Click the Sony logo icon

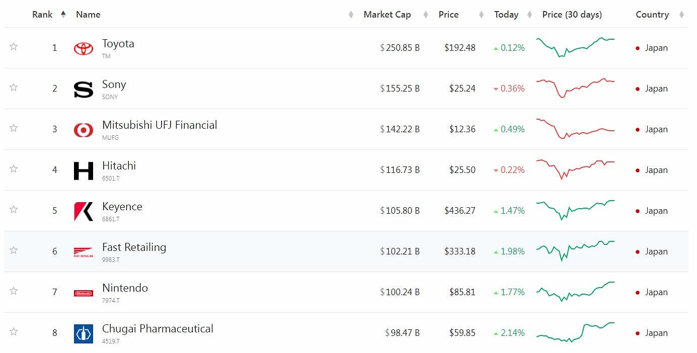point(84,89)
